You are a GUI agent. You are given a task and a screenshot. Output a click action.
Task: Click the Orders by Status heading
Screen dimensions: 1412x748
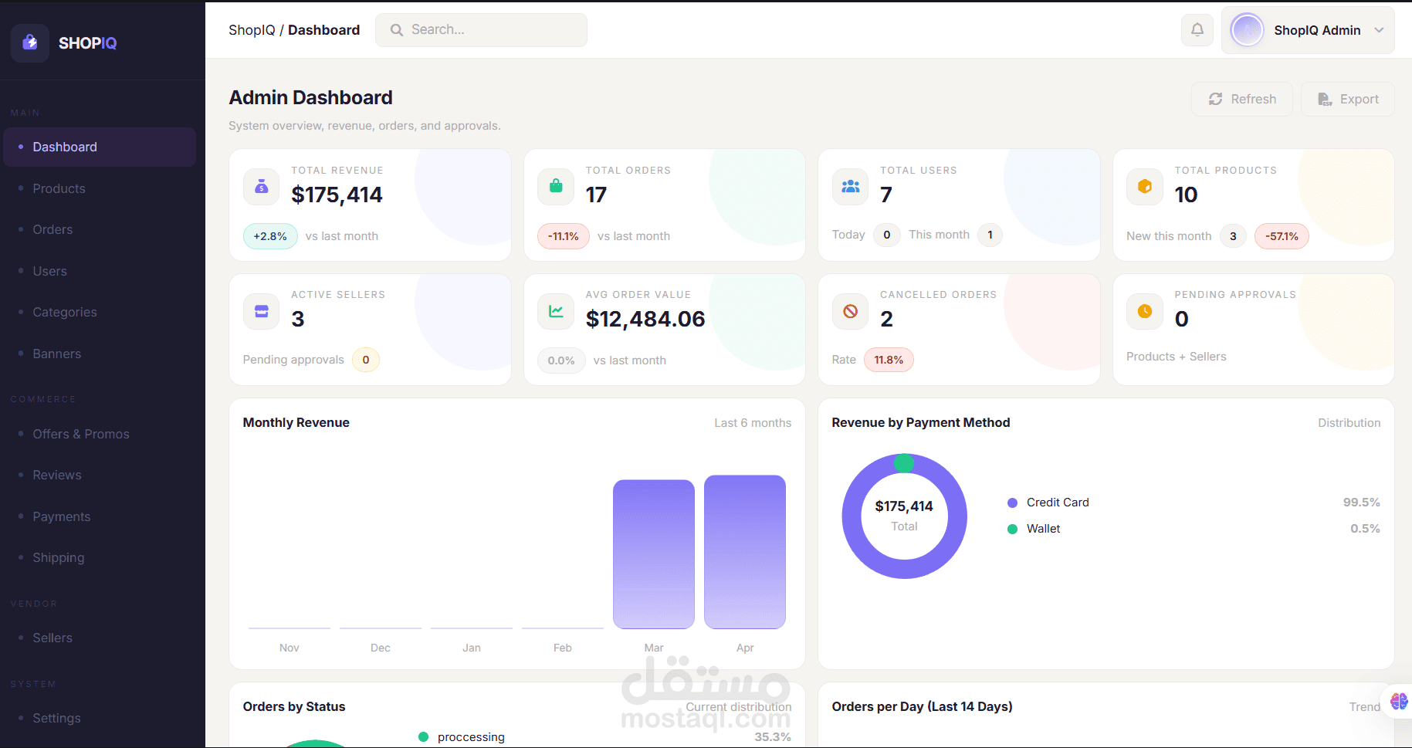point(294,706)
